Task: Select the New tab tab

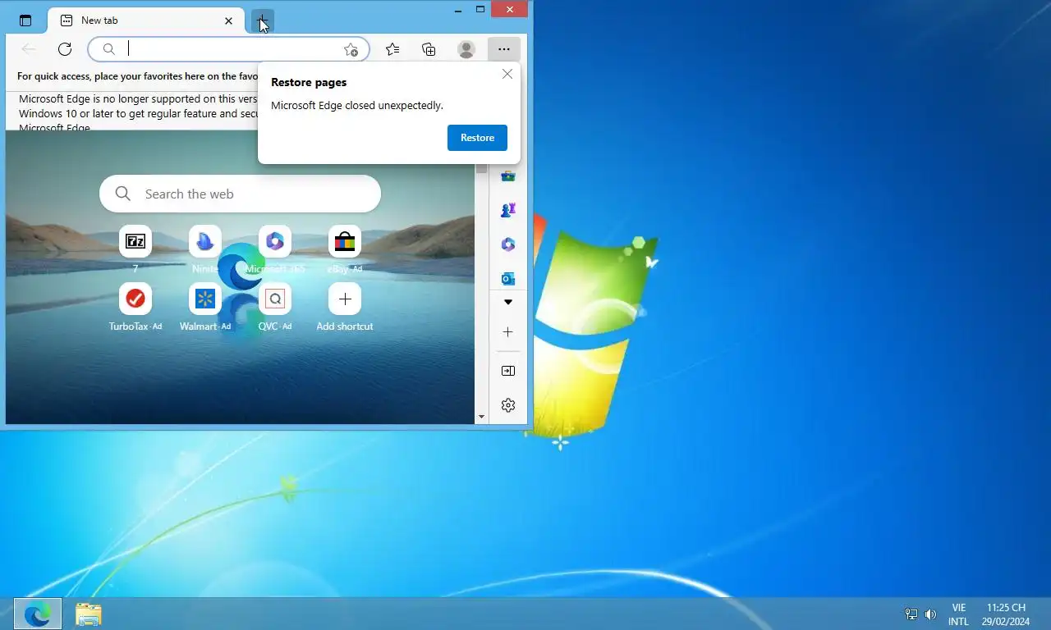Action: tap(146, 21)
